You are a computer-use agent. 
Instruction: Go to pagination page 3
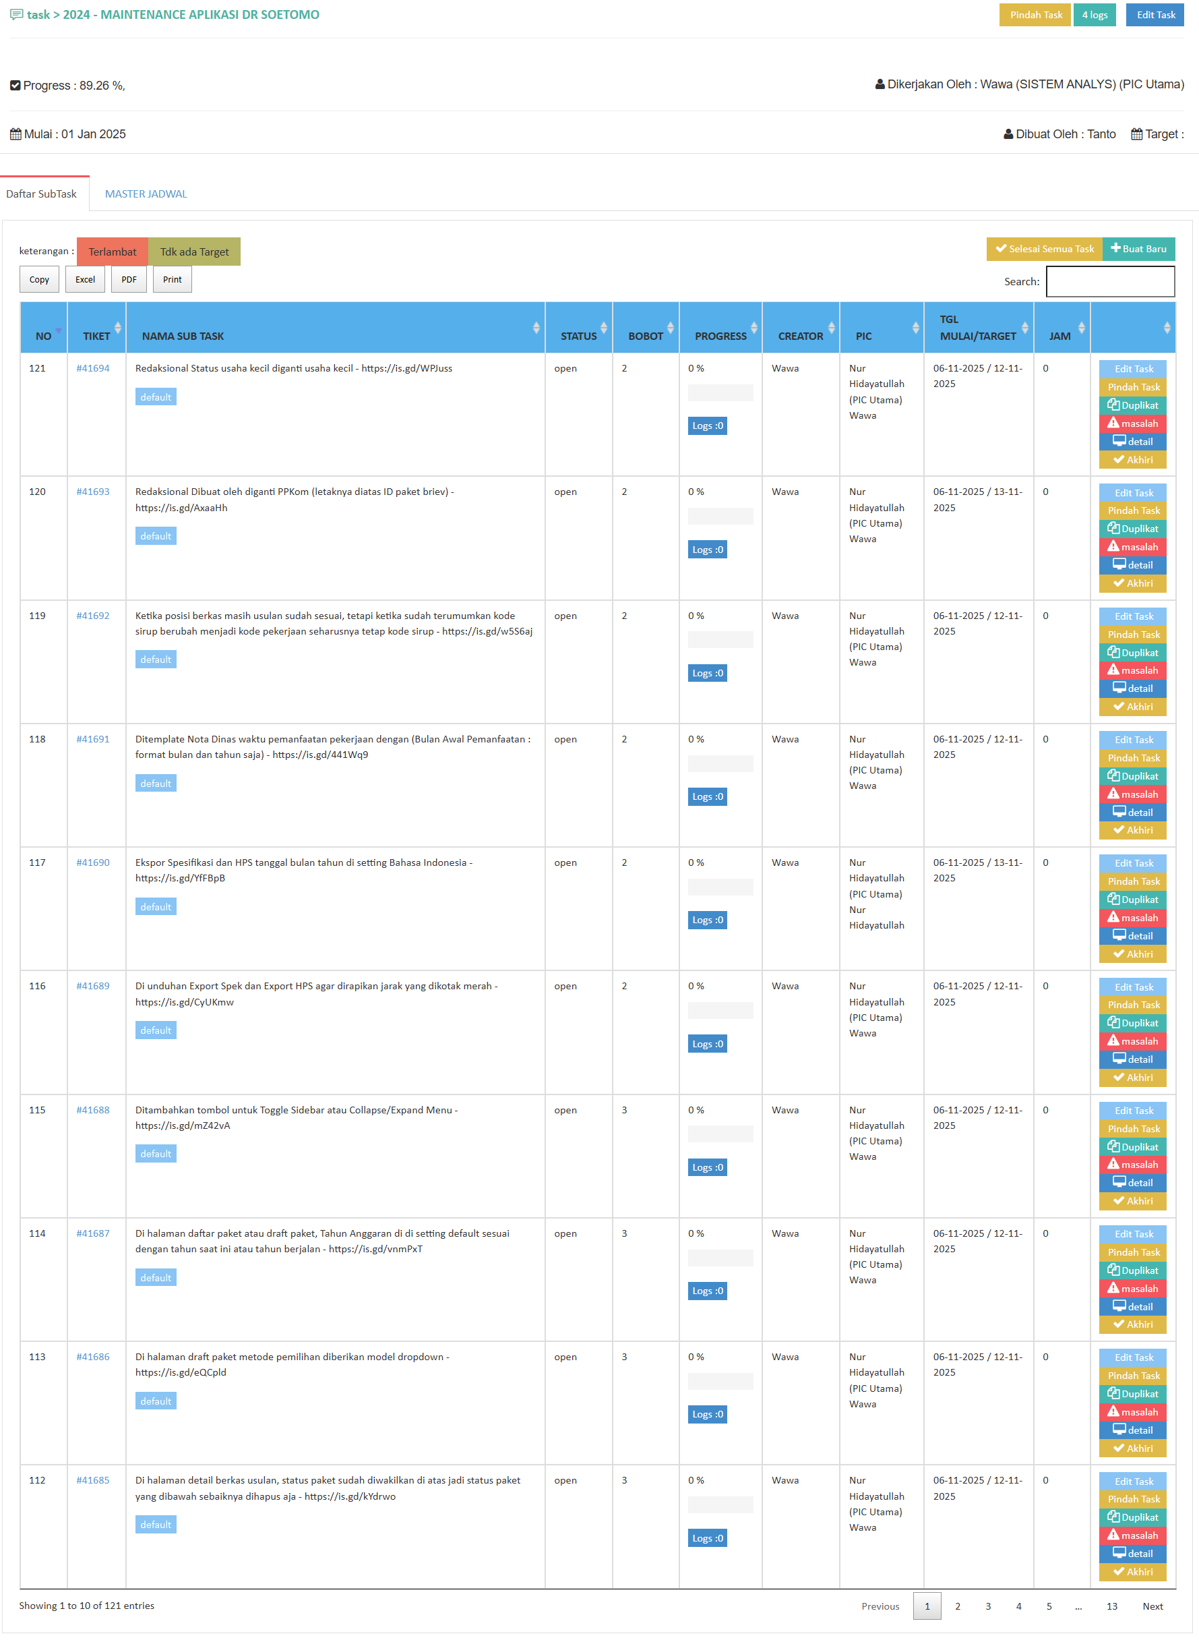coord(988,1606)
